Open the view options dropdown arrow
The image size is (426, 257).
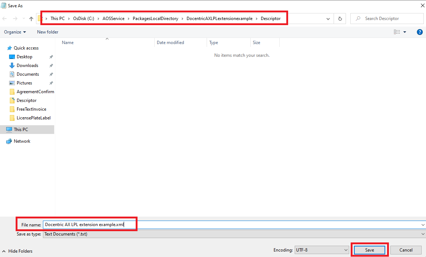pos(405,32)
